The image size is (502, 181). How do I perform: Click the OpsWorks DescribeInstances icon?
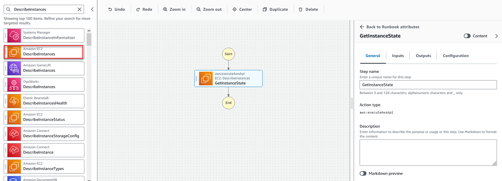pos(14,85)
